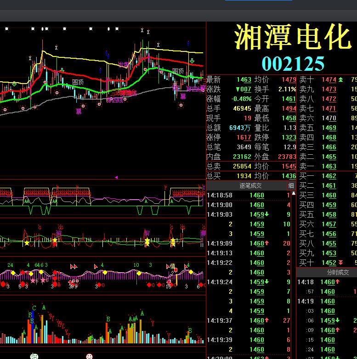Click the red down arrows beside 买十
The height and width of the screenshot is (359, 357).
coord(341,263)
